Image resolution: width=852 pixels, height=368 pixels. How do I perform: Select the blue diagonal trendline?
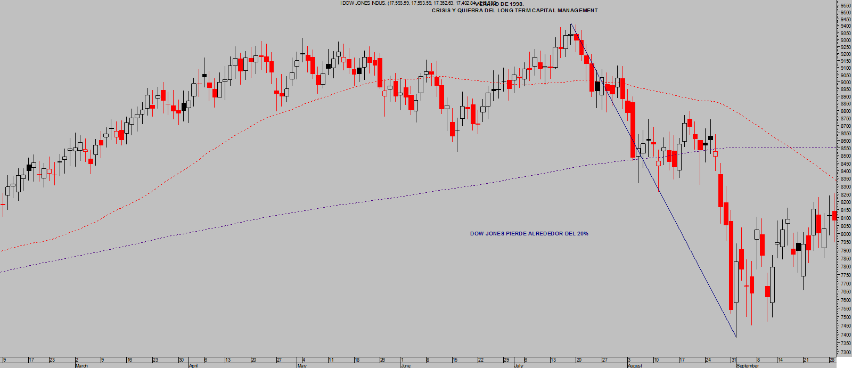tap(653, 180)
